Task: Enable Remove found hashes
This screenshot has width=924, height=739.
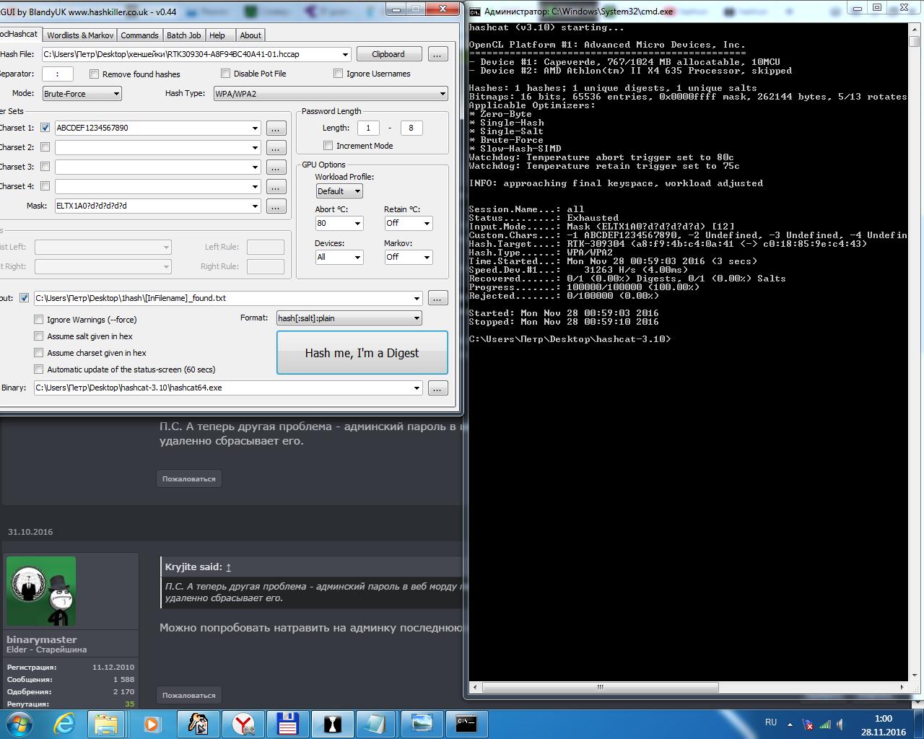Action: pyautogui.click(x=94, y=74)
